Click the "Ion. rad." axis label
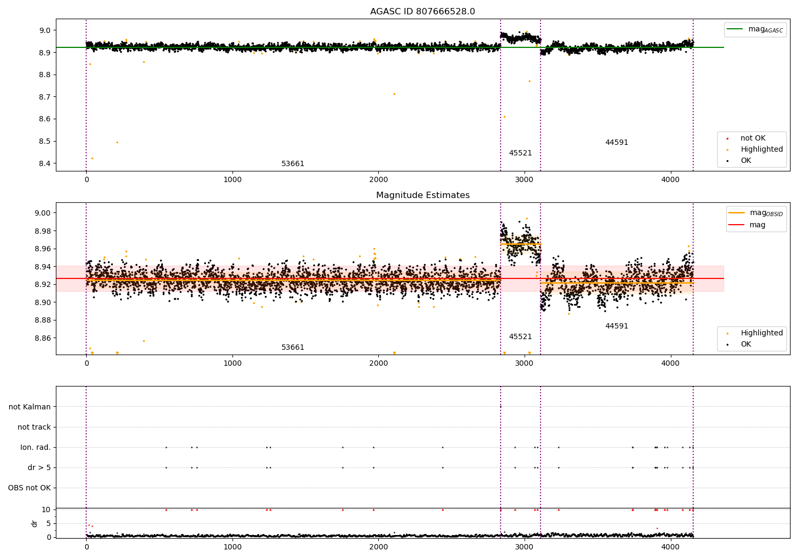This screenshot has width=798, height=559. [36, 448]
